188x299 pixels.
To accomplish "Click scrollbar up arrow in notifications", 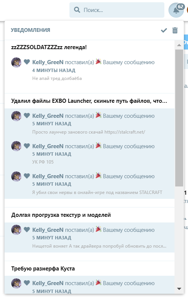I will 179,45.
